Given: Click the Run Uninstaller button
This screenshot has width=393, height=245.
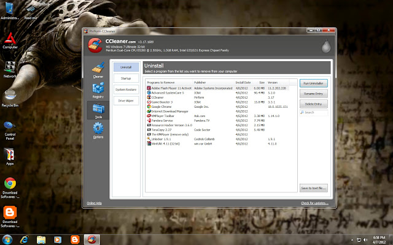Looking at the screenshot, I should [x=314, y=83].
